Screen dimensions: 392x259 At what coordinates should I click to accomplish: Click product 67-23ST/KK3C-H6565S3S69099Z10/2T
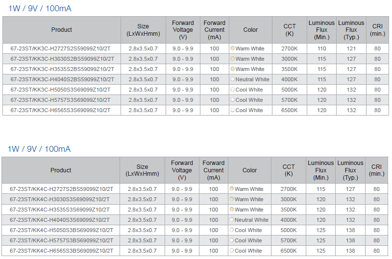coord(60,110)
